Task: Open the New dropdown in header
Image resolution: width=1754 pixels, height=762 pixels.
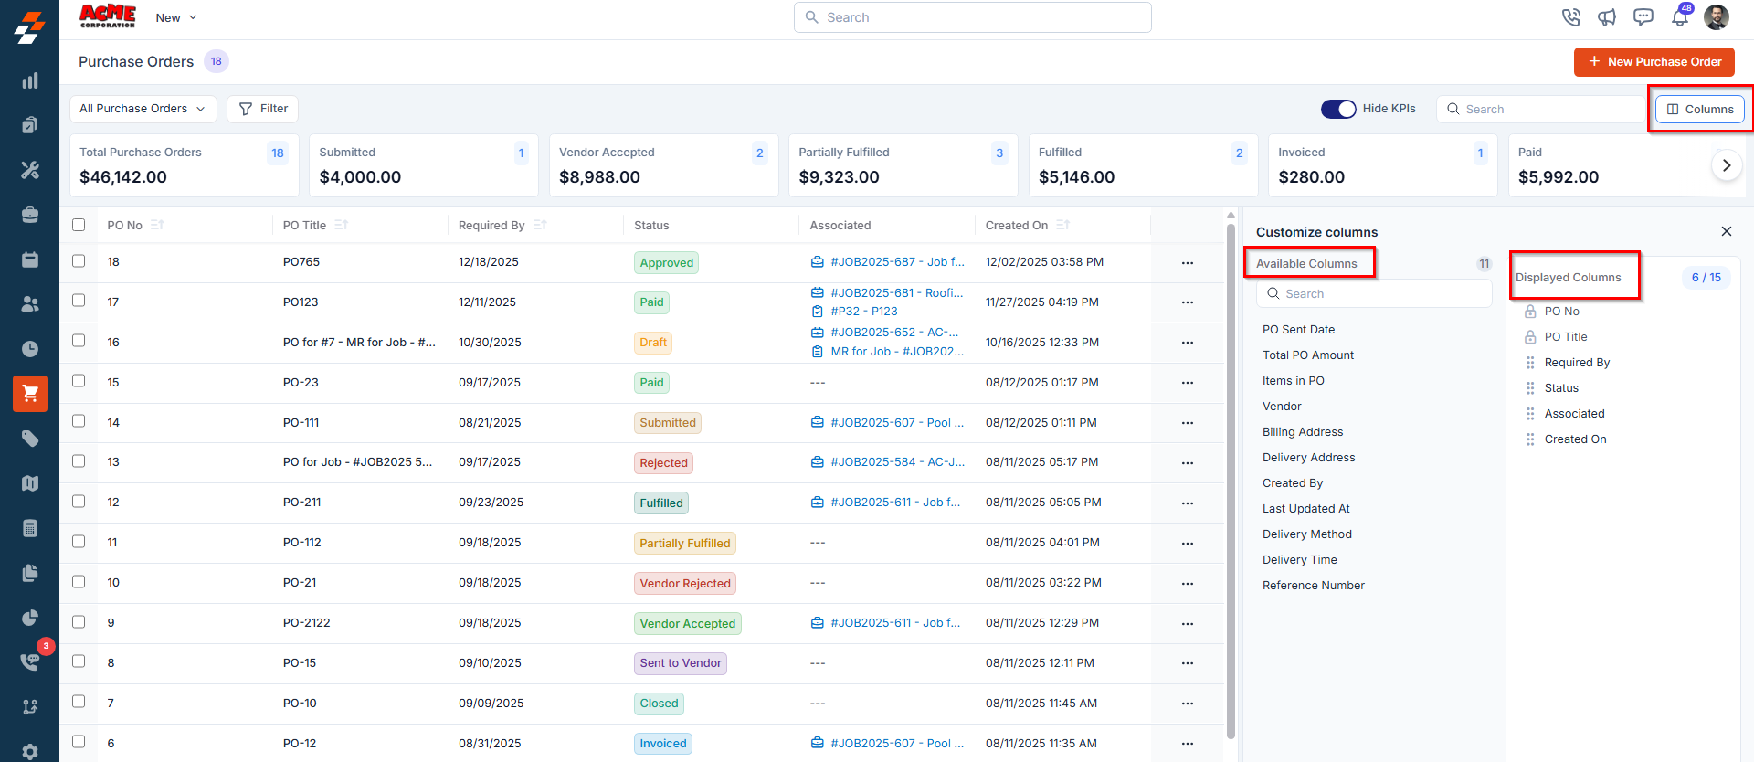Action: pos(176,17)
